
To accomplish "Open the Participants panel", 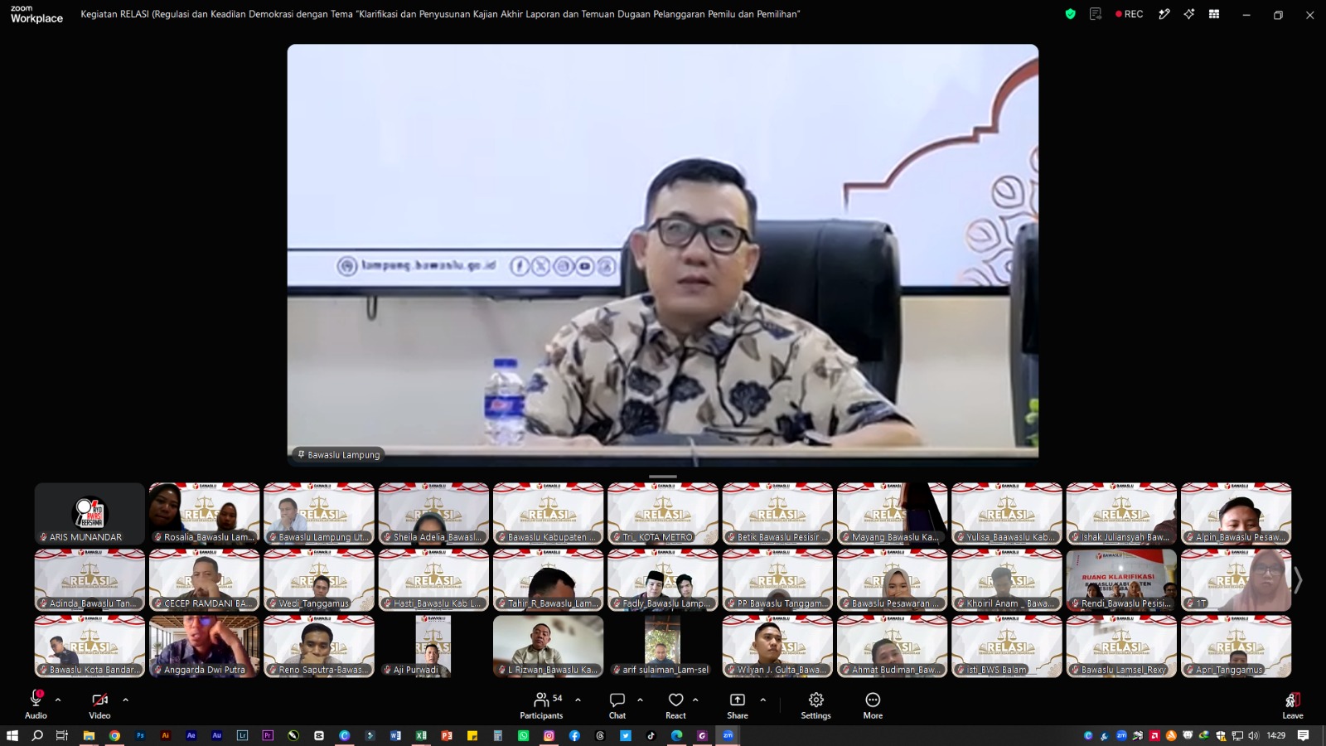I will point(541,705).
